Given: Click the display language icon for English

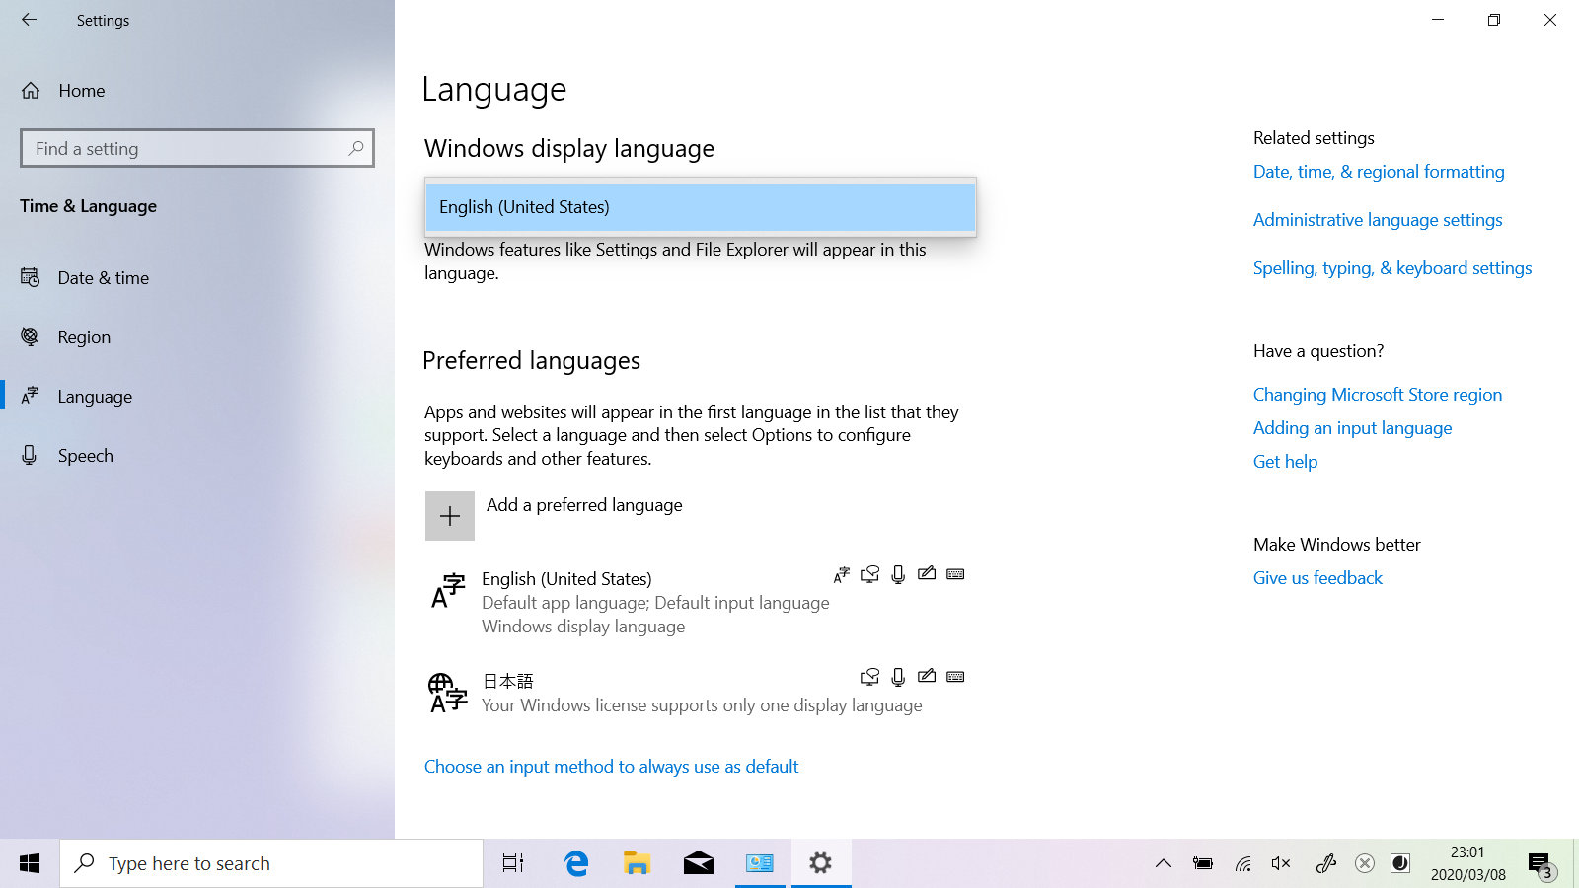Looking at the screenshot, I should click(x=842, y=574).
